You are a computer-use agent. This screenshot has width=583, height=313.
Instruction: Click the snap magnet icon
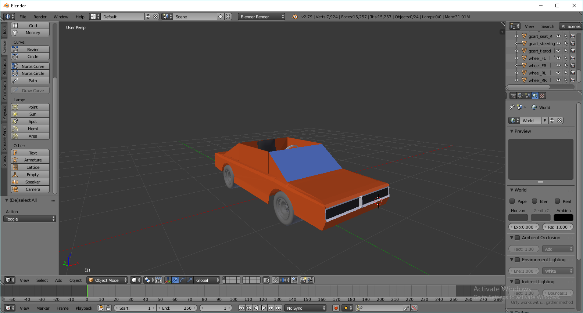pyautogui.click(x=275, y=280)
